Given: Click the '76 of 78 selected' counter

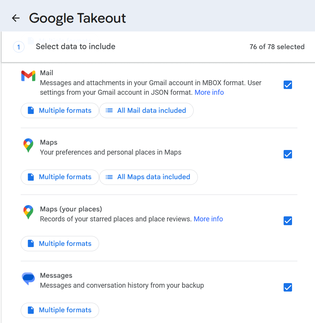Looking at the screenshot, I should click(x=277, y=46).
